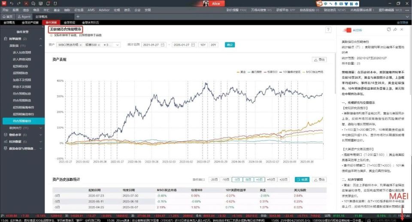
Task: Select 进入加息周期 in the sidebar
Action: pos(22,52)
